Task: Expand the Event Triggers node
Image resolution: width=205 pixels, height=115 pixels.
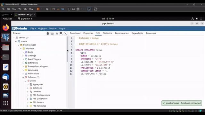Action: 23,59
